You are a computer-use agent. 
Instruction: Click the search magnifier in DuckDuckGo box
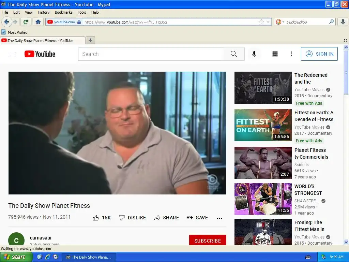coord(331,21)
